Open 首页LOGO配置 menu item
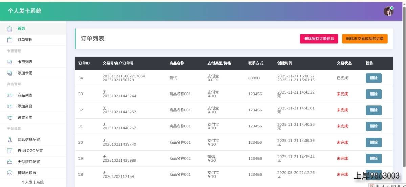Viewport: 406px width, 187px height. tap(30, 151)
